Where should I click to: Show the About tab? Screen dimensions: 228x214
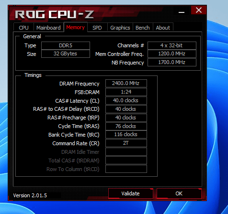[x=163, y=28]
